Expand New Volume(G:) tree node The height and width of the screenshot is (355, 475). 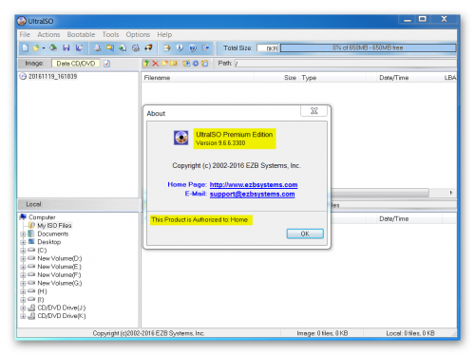[23, 284]
